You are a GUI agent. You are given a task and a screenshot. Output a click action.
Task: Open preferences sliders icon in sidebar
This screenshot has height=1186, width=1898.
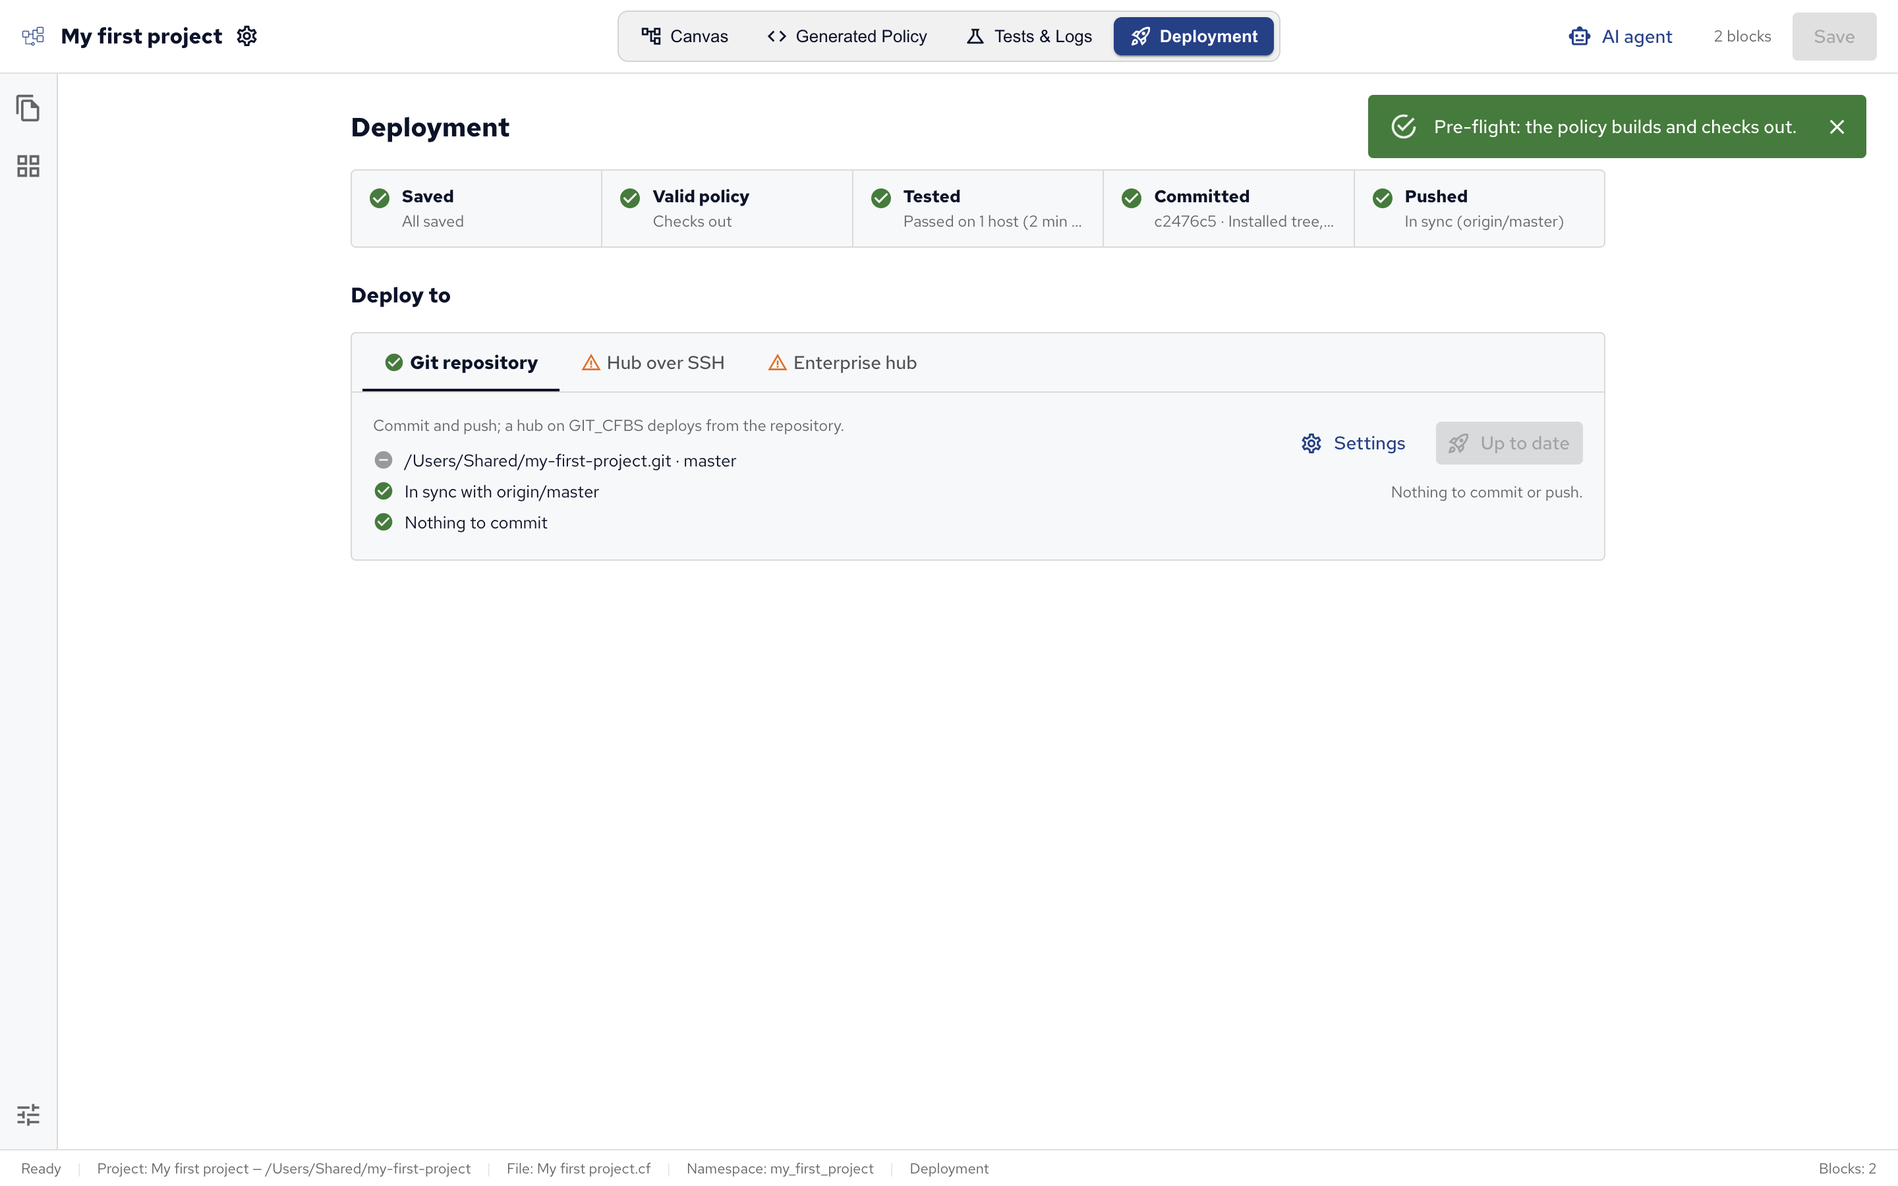[28, 1115]
